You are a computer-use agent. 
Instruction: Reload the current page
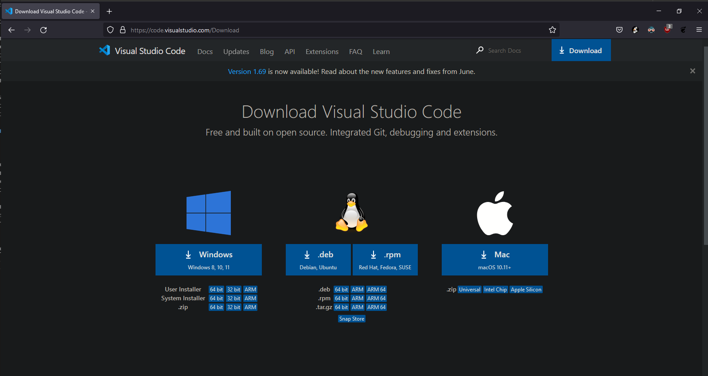43,30
